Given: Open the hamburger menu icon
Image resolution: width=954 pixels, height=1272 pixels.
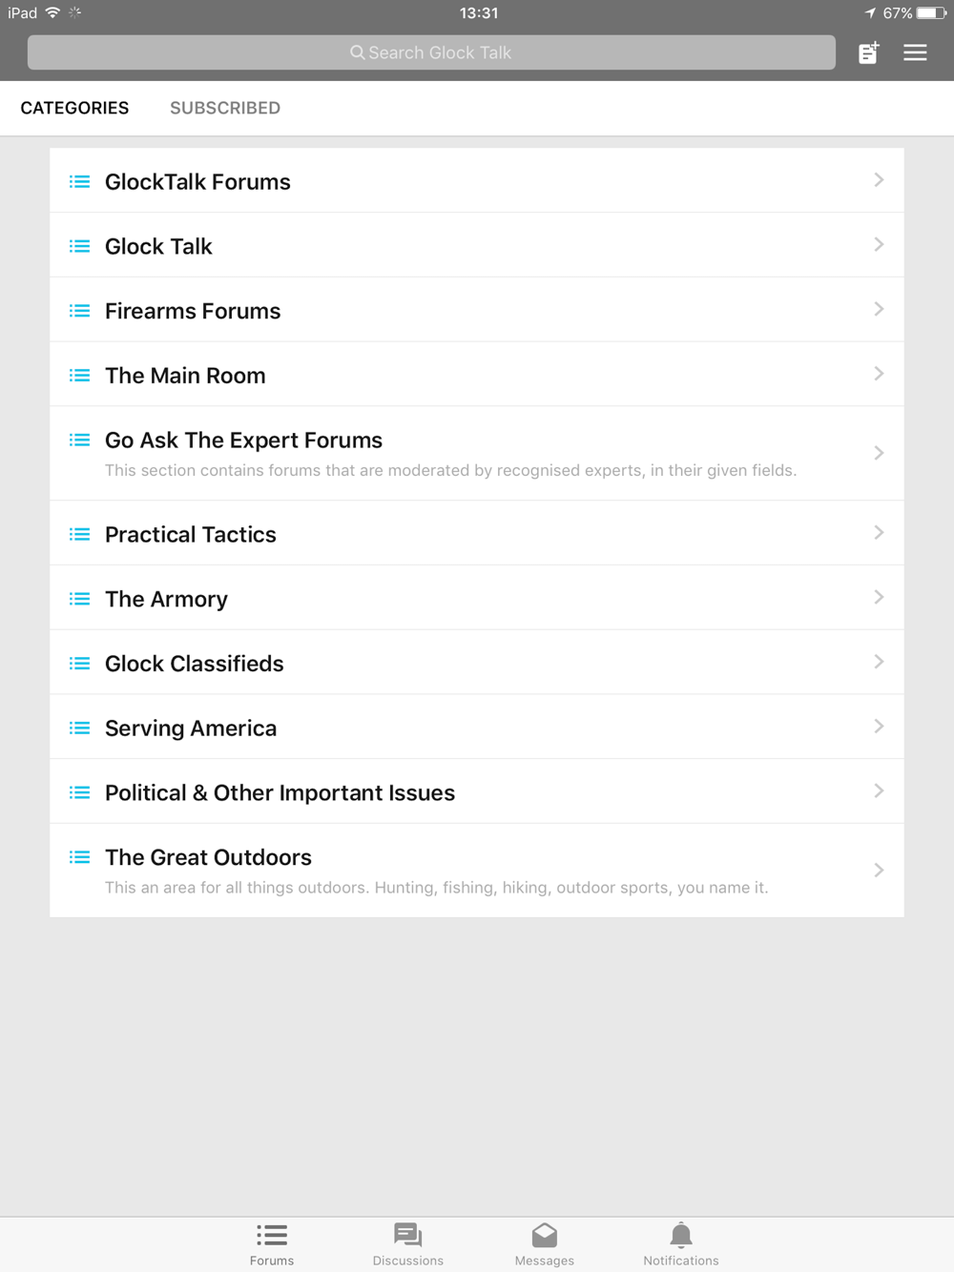Looking at the screenshot, I should [915, 52].
